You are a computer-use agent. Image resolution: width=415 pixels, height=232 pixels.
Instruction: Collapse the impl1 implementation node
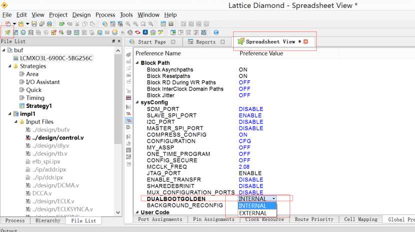pos(10,113)
